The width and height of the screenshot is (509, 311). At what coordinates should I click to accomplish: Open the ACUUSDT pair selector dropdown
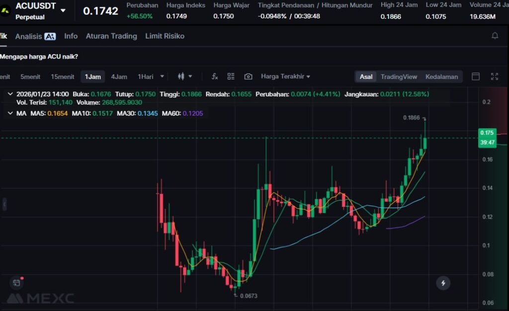63,10
